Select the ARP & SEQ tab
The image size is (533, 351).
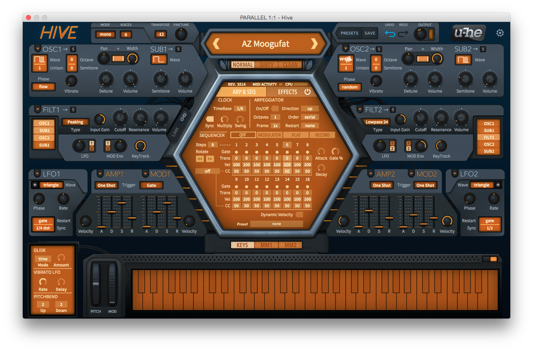pyautogui.click(x=244, y=92)
